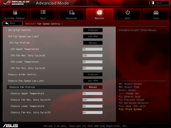Click CPU Fan Max. Duty Cycle field

click(x=92, y=55)
